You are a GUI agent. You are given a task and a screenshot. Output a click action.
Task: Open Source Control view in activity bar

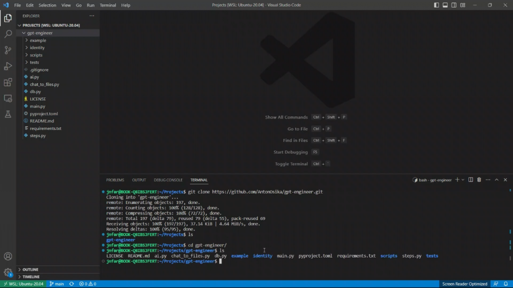(8, 50)
